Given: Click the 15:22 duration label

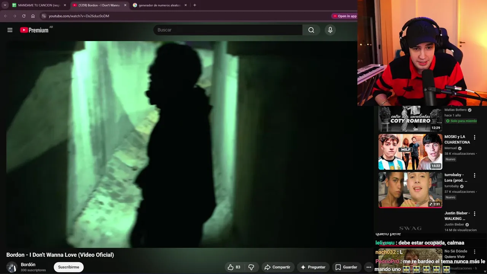Looking at the screenshot, I should (436, 166).
